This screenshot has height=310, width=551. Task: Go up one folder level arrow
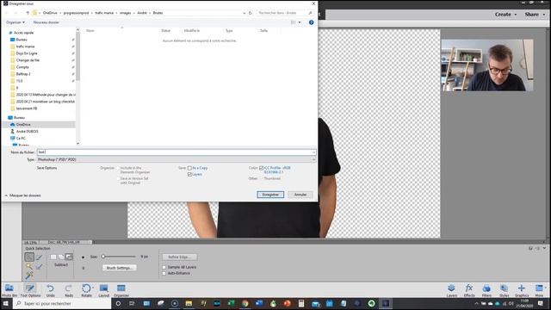[28, 13]
